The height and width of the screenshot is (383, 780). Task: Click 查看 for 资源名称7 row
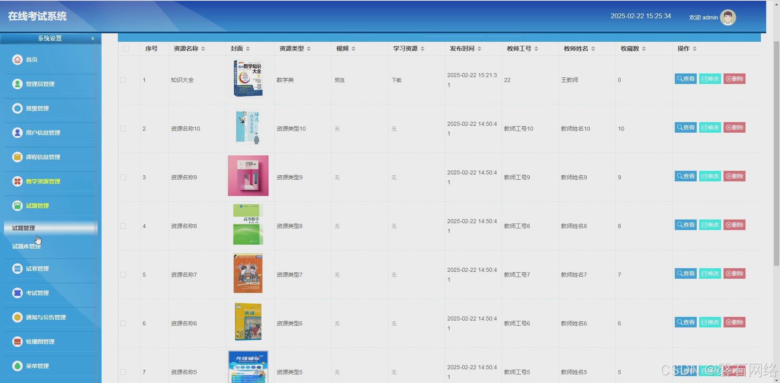(686, 273)
